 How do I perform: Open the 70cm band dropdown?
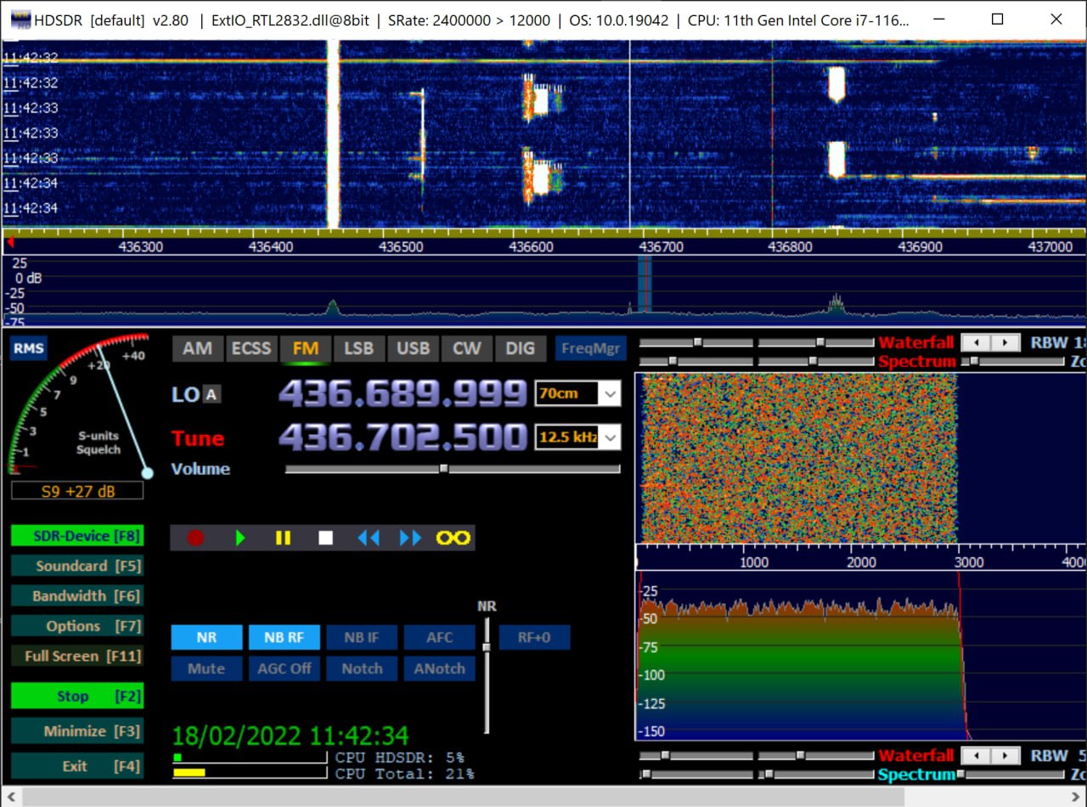(x=610, y=394)
